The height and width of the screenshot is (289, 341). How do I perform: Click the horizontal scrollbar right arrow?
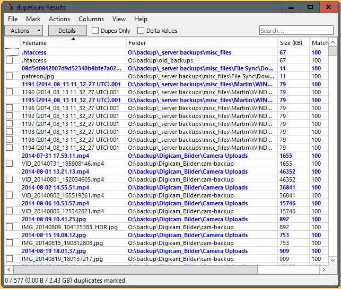click(x=323, y=269)
